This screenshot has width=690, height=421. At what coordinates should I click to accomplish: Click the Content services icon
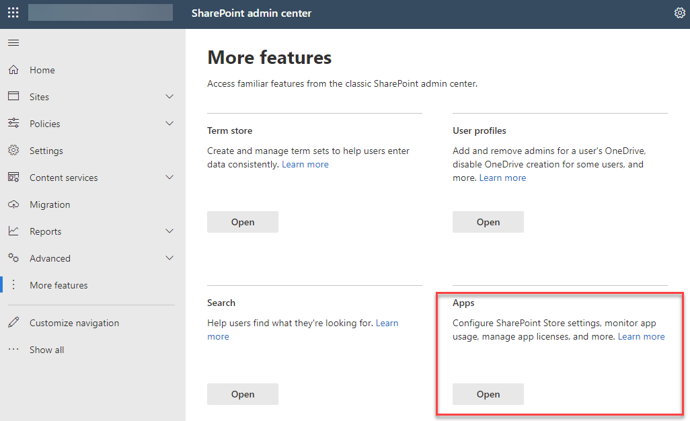pyautogui.click(x=13, y=178)
